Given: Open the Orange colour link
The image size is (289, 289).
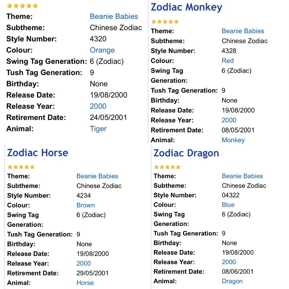Looking at the screenshot, I should [x=102, y=50].
